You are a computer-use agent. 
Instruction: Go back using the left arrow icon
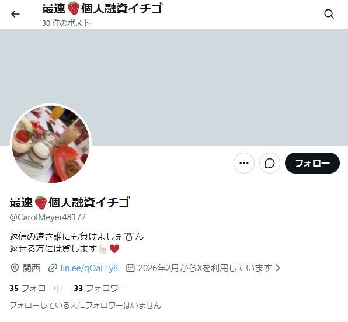tap(15, 14)
